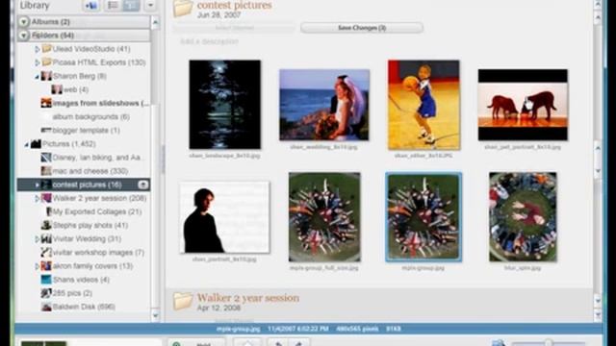Image resolution: width=616 pixels, height=346 pixels.
Task: Click Save Changes (3) button
Action: point(362,28)
